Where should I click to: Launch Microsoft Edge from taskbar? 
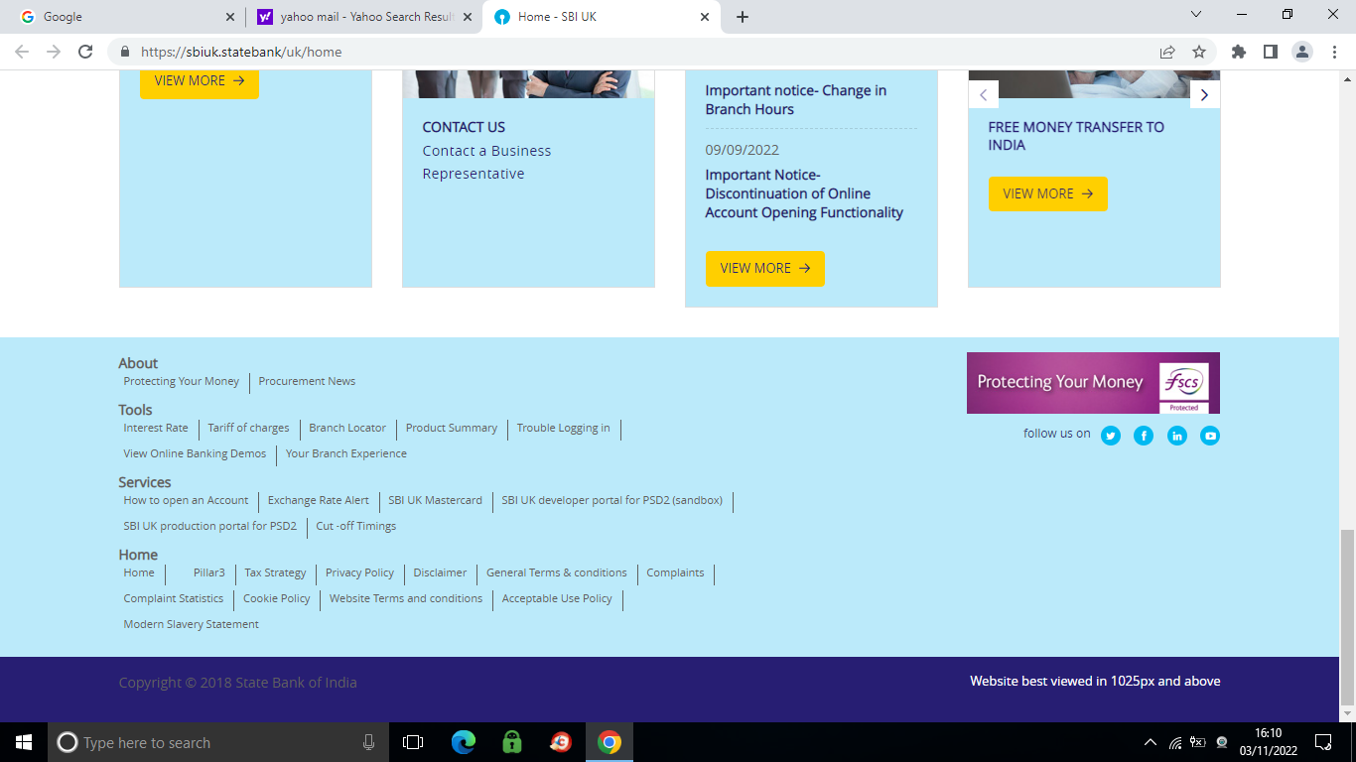[464, 742]
